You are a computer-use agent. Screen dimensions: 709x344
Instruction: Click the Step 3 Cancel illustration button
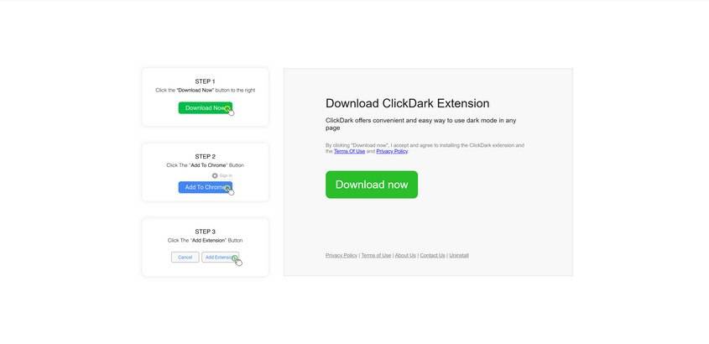click(x=185, y=258)
